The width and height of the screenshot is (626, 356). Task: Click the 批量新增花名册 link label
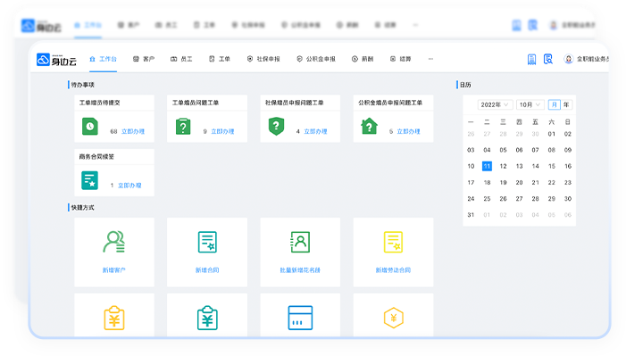click(x=300, y=270)
